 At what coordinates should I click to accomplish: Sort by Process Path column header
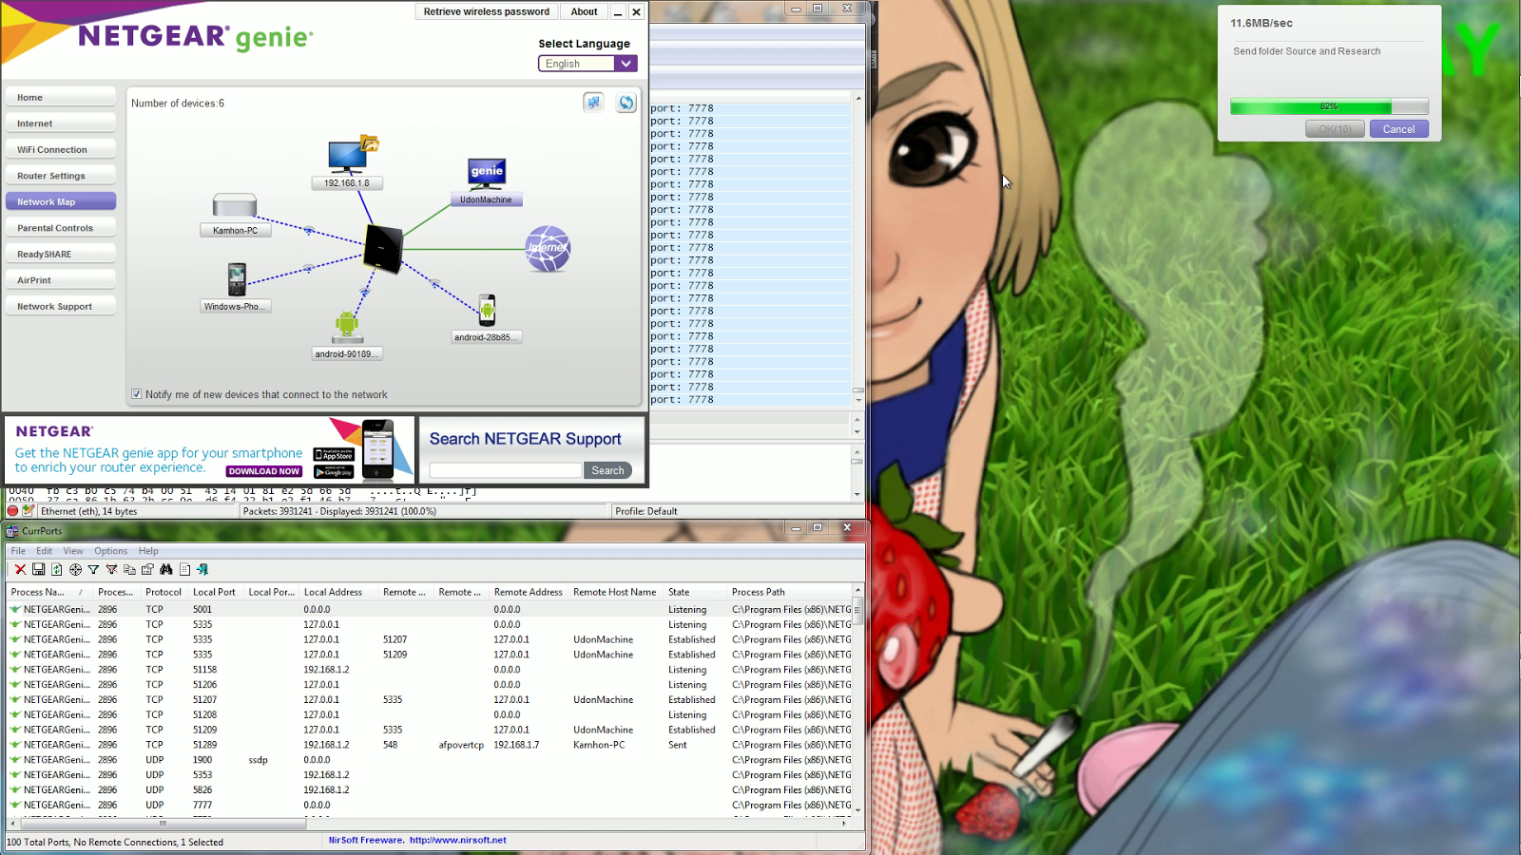click(789, 592)
